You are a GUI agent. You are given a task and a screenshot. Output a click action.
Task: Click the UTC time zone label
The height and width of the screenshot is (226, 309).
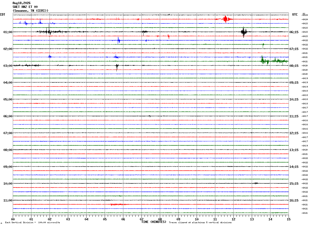pyautogui.click(x=295, y=15)
